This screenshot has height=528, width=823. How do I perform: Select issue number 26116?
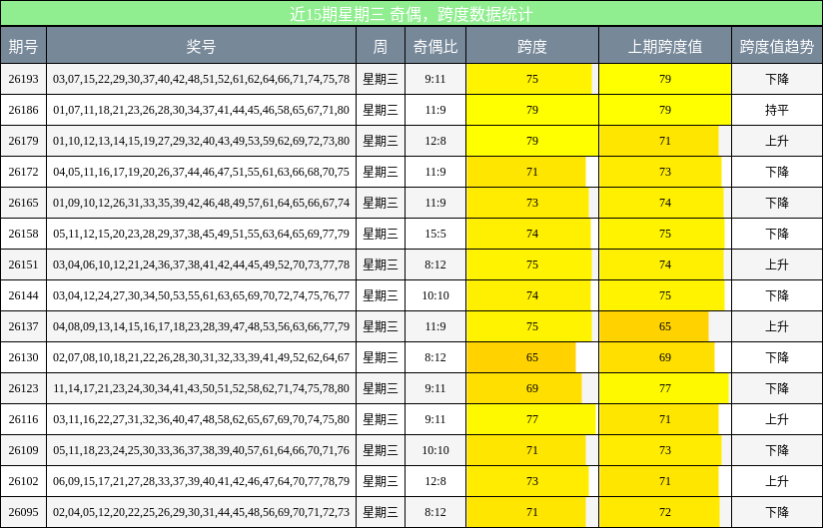[24, 419]
